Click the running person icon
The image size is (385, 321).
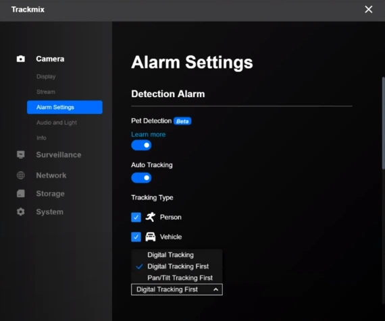click(151, 217)
